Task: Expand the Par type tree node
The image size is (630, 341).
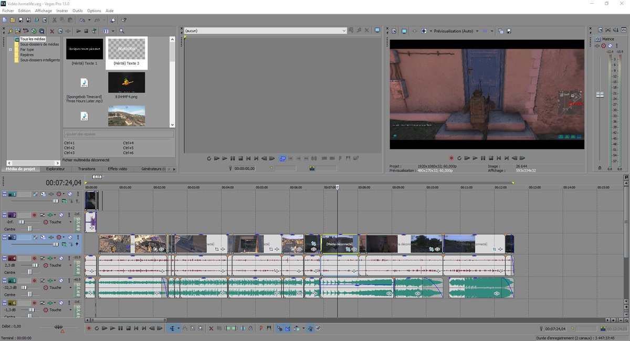Action: pyautogui.click(x=10, y=49)
